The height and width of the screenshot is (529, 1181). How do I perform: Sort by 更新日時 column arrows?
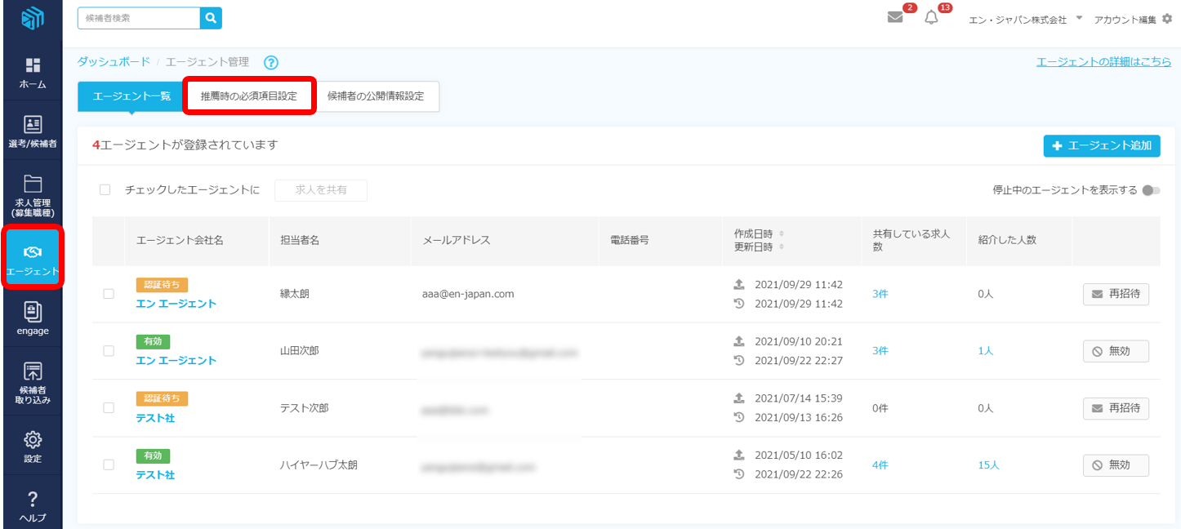(782, 247)
